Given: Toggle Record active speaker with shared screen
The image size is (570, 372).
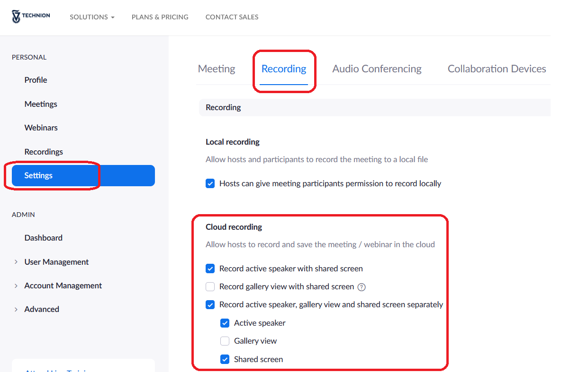Looking at the screenshot, I should tap(210, 268).
